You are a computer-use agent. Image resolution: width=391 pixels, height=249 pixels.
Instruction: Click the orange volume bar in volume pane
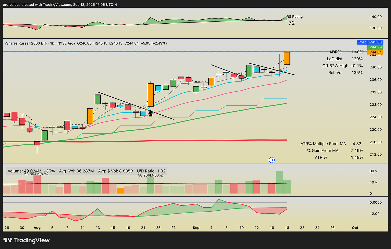tap(120, 191)
